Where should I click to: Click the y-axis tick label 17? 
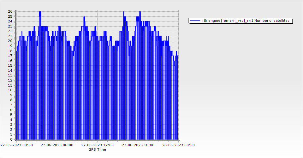click(10, 56)
